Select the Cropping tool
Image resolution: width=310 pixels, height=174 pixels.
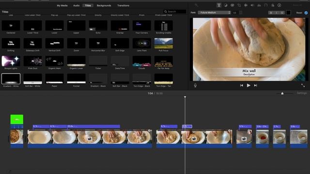[239, 5]
